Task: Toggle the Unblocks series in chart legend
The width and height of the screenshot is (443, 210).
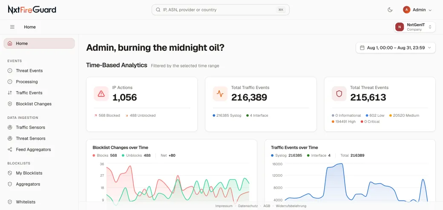Action: [136, 155]
